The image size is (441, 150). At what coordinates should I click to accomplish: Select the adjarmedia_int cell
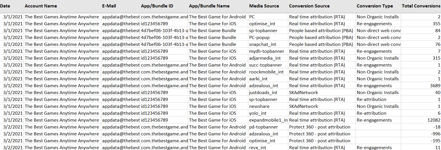click(265, 58)
